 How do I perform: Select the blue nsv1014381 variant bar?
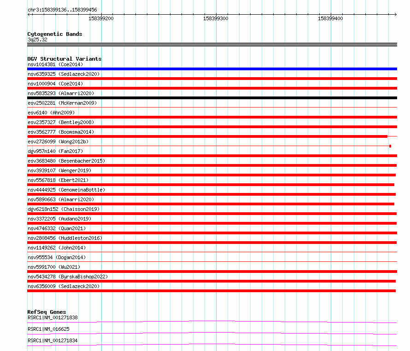point(212,69)
